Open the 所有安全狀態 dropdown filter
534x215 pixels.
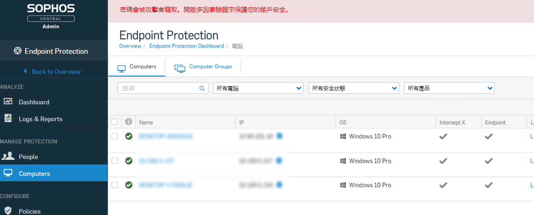click(354, 88)
